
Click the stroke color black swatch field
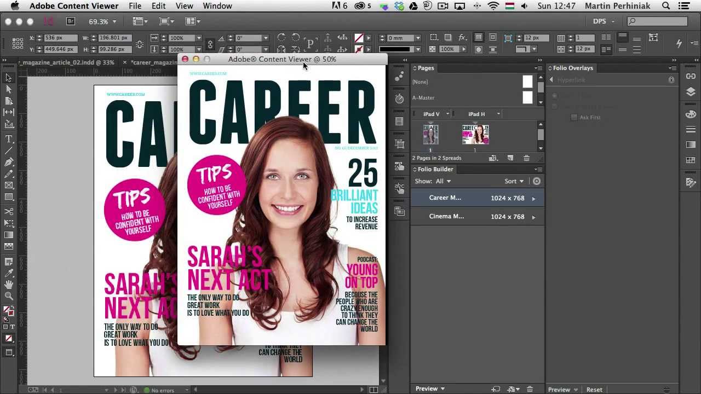(x=394, y=49)
